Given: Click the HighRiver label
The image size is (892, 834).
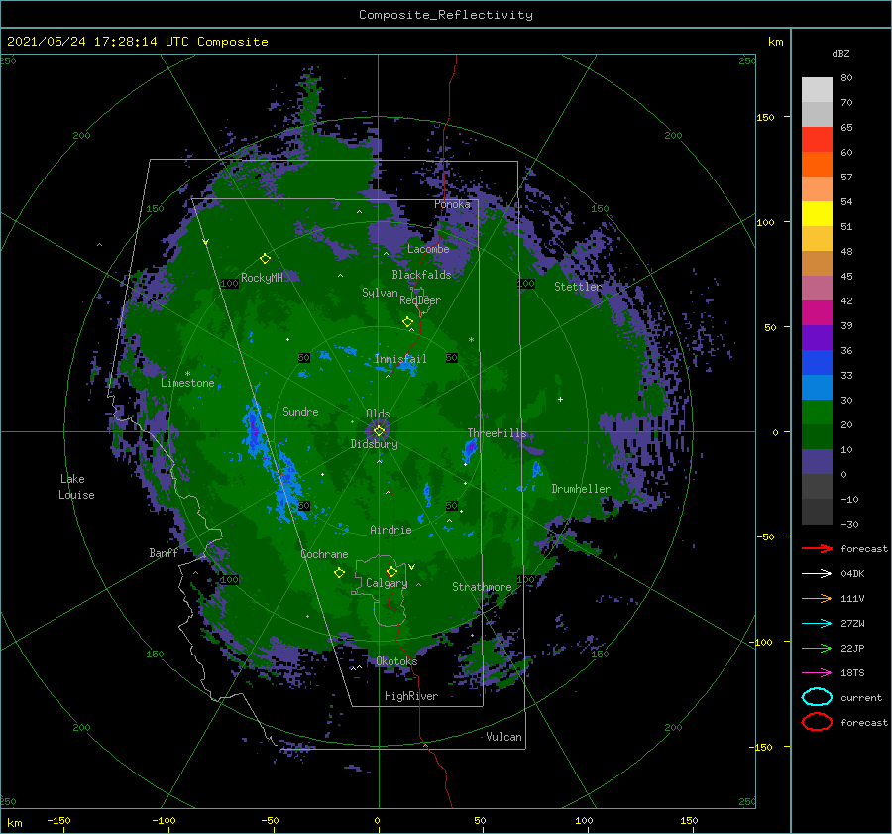Looking at the screenshot, I should (411, 696).
